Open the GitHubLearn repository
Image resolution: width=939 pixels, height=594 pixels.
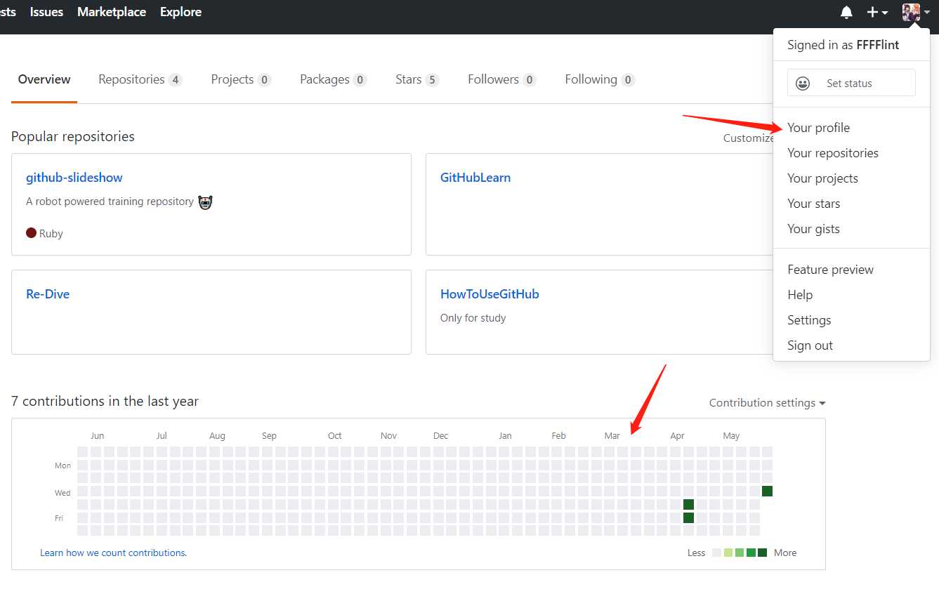(475, 178)
